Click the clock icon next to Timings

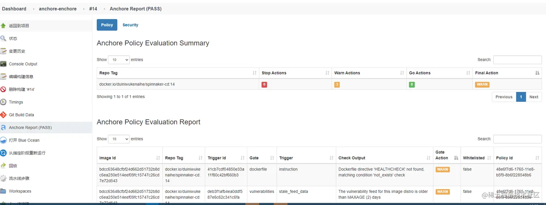[3, 102]
